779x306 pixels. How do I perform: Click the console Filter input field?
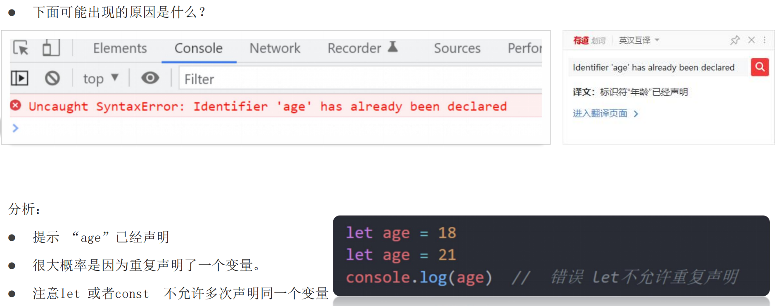(x=359, y=79)
